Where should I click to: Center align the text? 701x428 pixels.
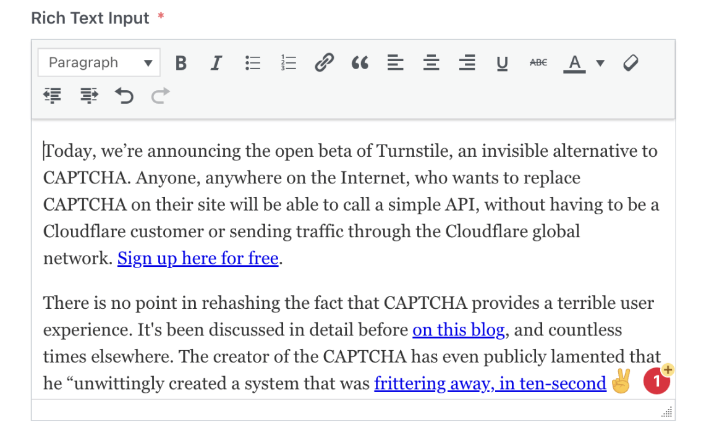(x=431, y=63)
